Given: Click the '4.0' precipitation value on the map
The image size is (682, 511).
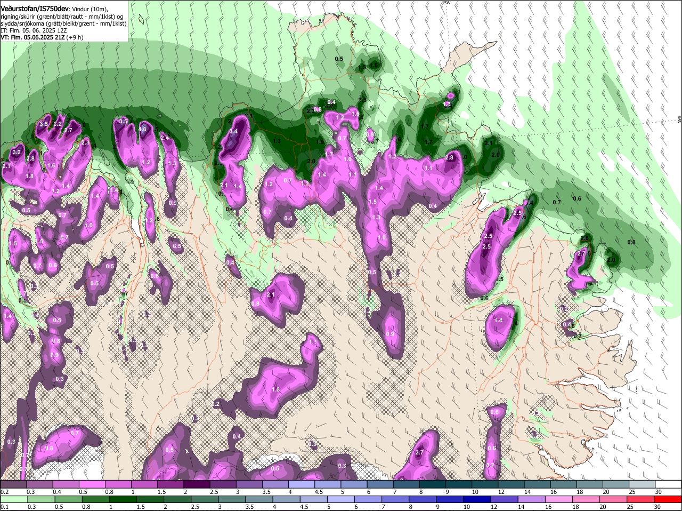Looking at the screenshot, I should 142,129.
